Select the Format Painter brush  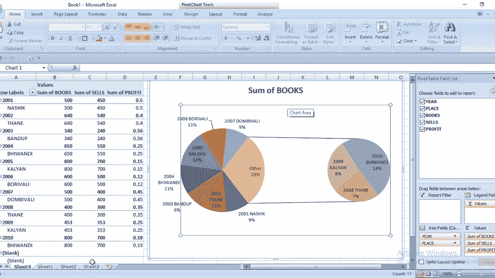click(x=9, y=41)
